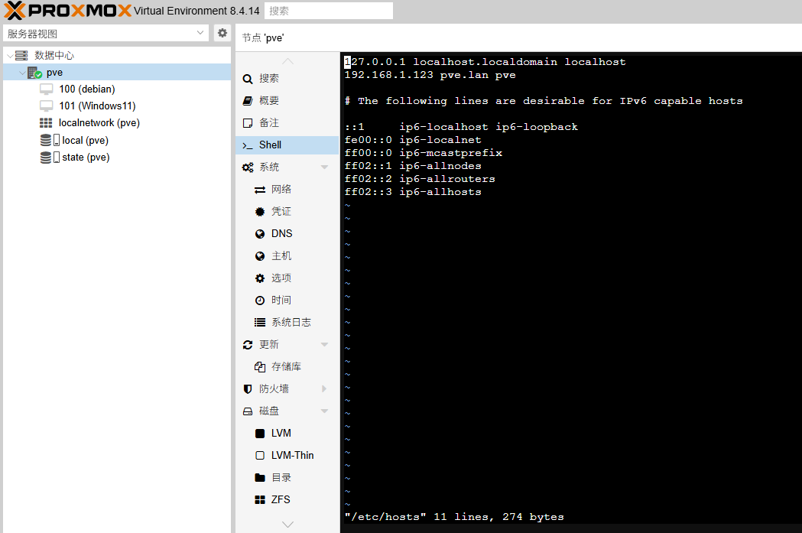Click the top 搜索 search input field
Viewport: 802px width, 533px height.
point(328,11)
